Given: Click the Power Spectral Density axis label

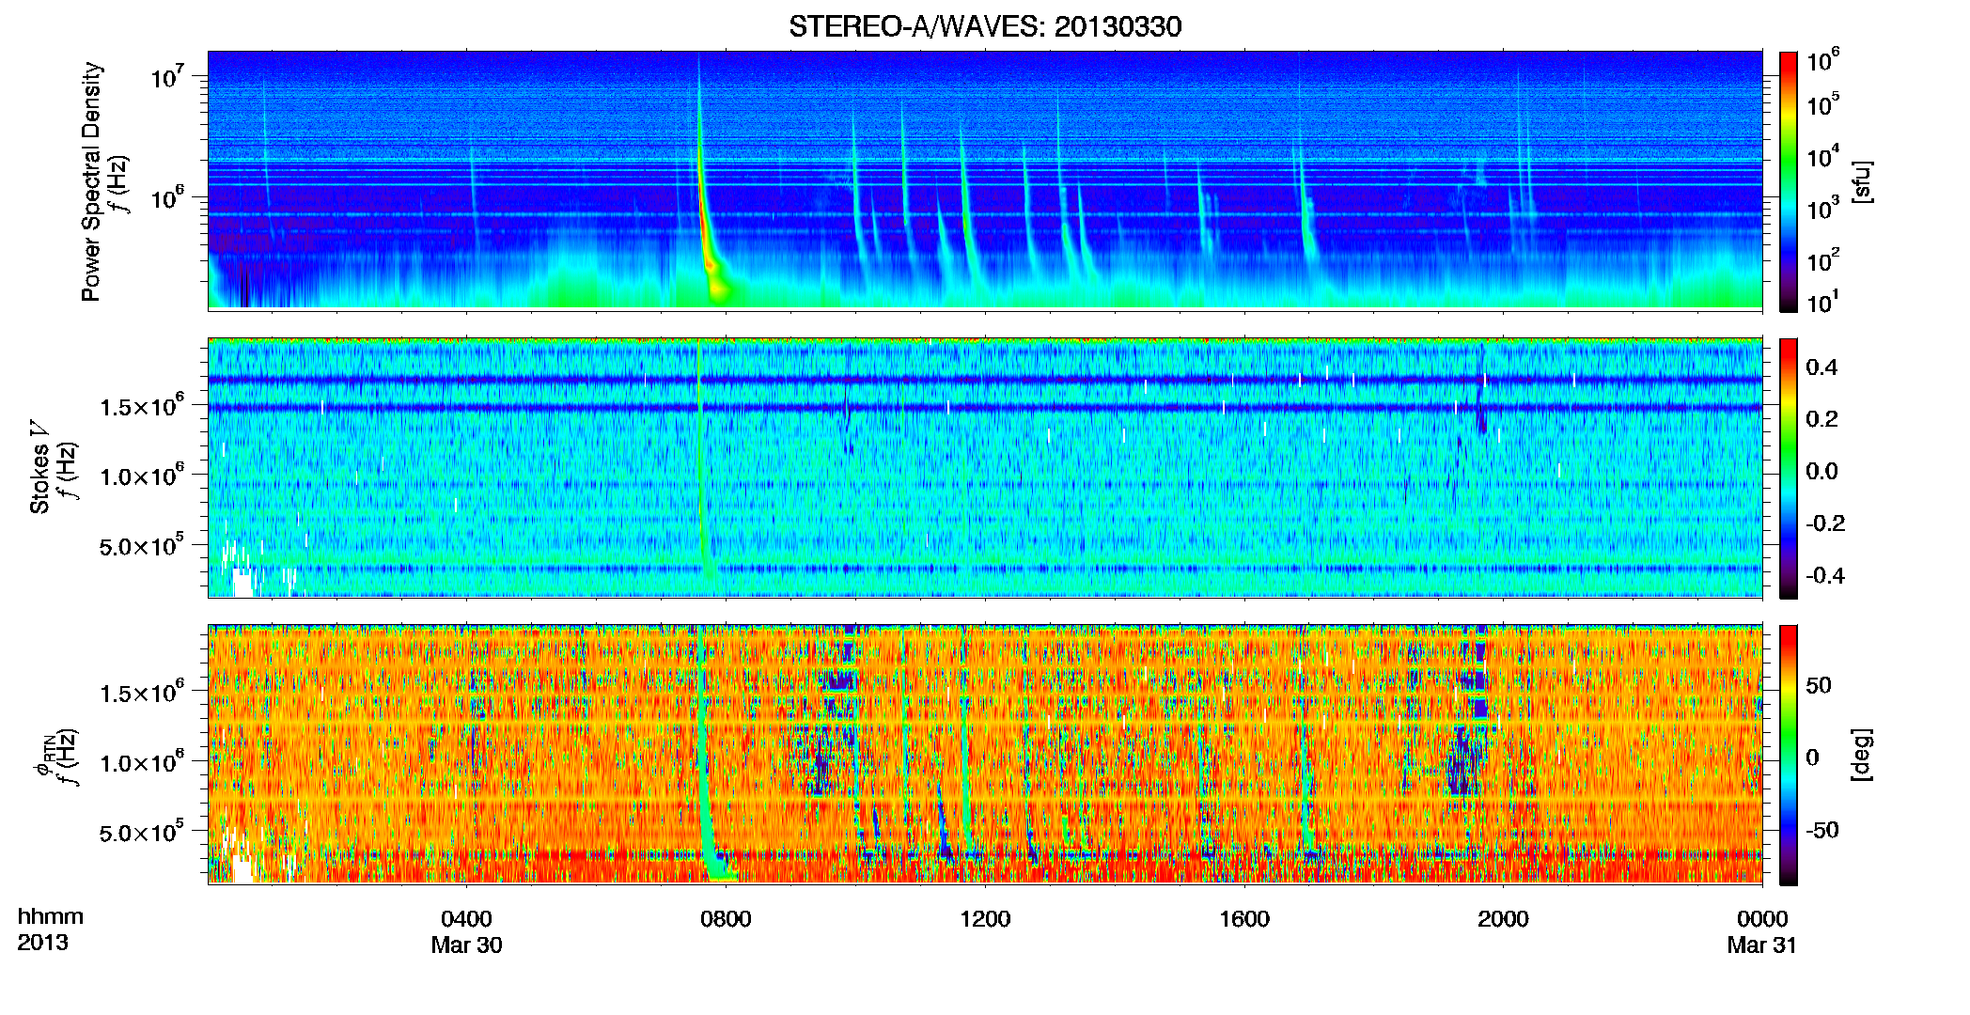Looking at the screenshot, I should pos(91,181).
